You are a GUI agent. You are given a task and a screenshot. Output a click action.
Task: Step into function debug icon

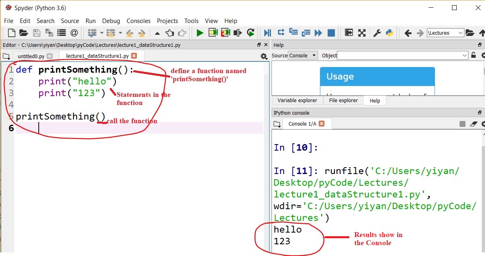tap(293, 33)
